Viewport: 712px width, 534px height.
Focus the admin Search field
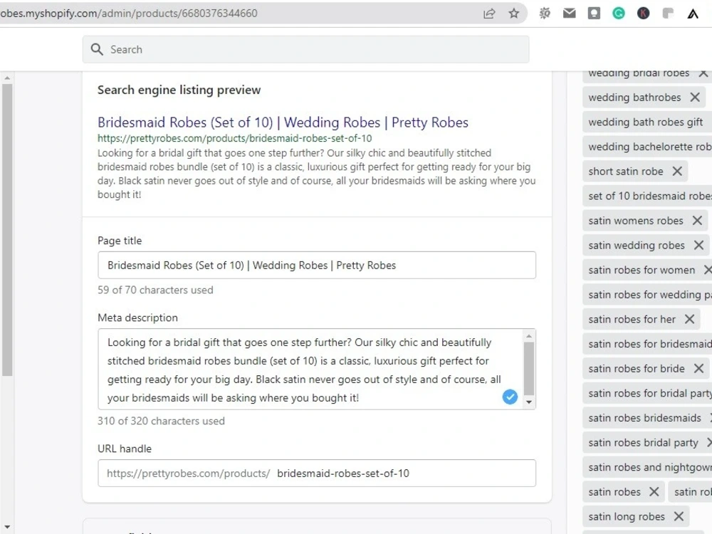(305, 49)
